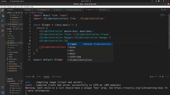Split the editor to the right
The height and width of the screenshot is (95, 170).
[165, 10]
